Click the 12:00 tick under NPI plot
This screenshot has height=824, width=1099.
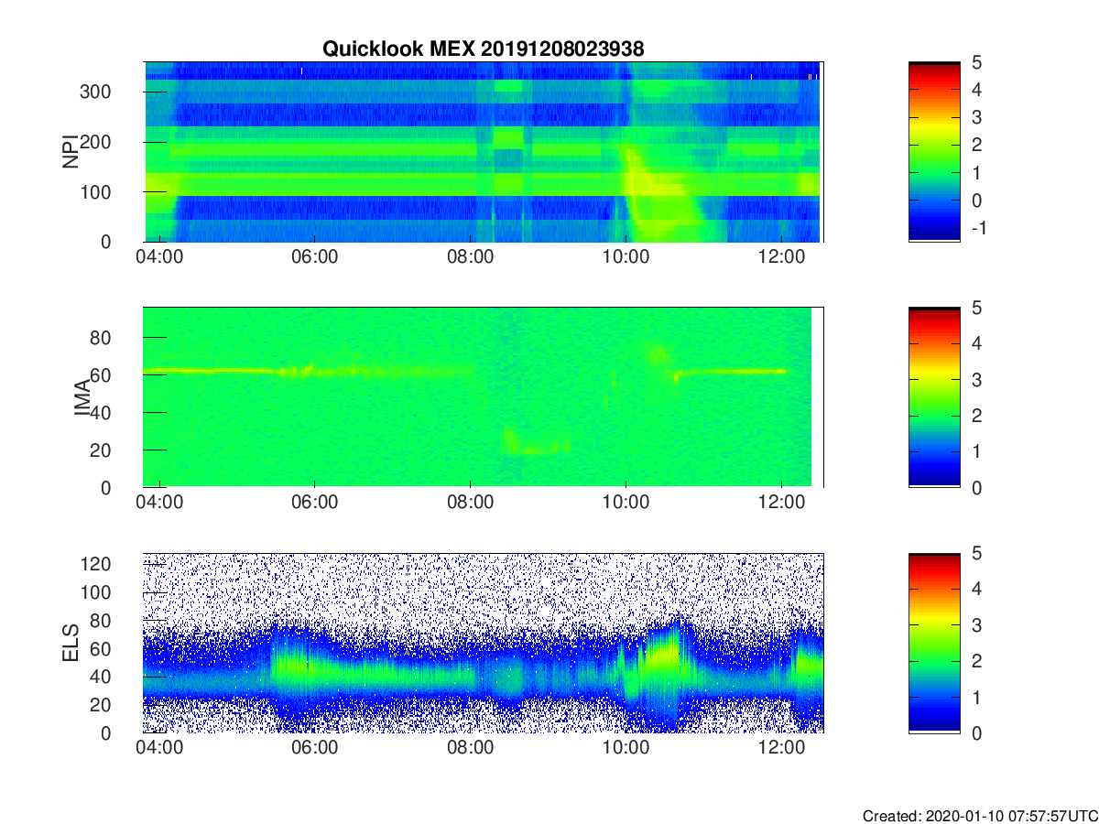coord(780,256)
